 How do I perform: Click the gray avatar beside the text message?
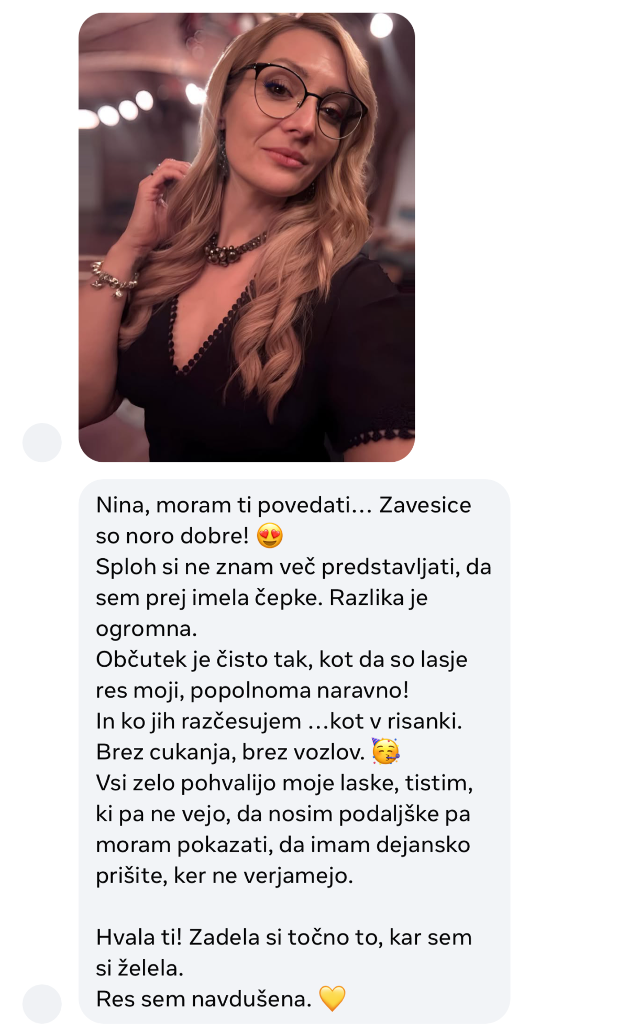[42, 1004]
